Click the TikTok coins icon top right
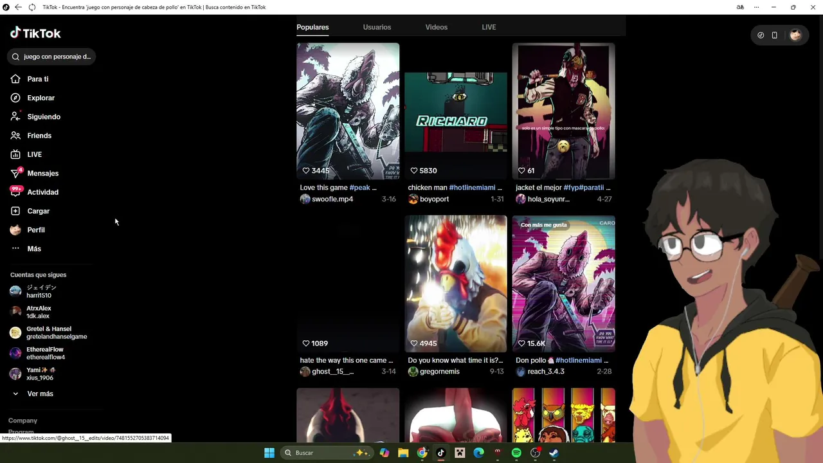 [761, 35]
